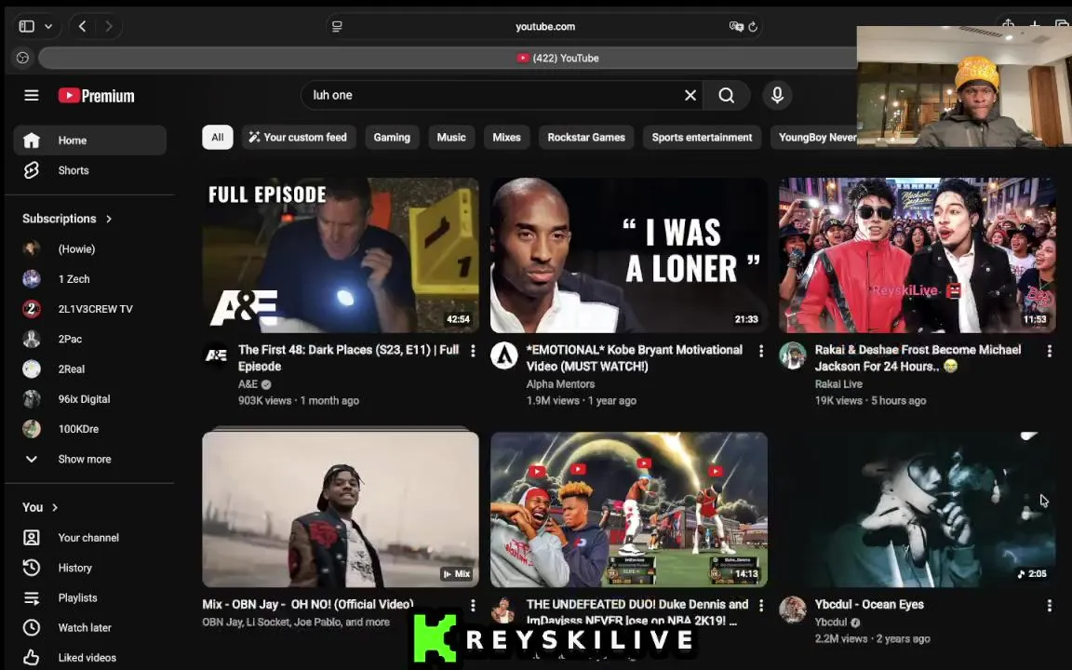The width and height of the screenshot is (1072, 670).
Task: Click the Rakai Live channel avatar
Action: pos(793,355)
